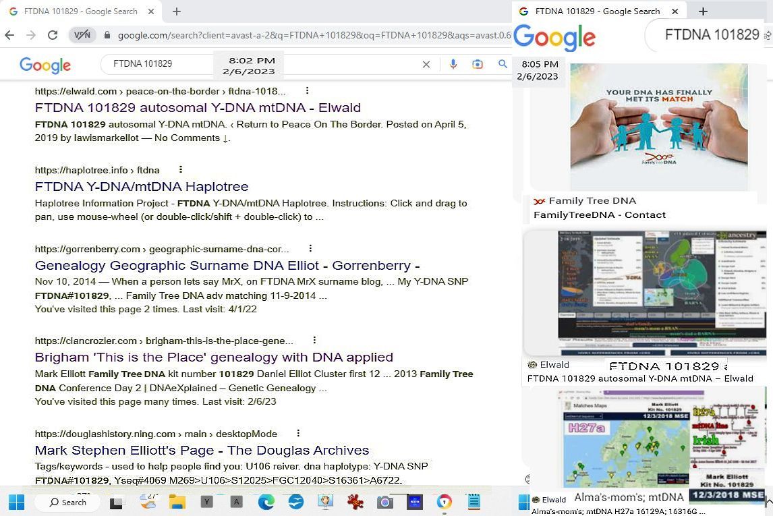Launch Microsoft Edge from the taskbar
Image resolution: width=773 pixels, height=516 pixels.
[x=266, y=503]
